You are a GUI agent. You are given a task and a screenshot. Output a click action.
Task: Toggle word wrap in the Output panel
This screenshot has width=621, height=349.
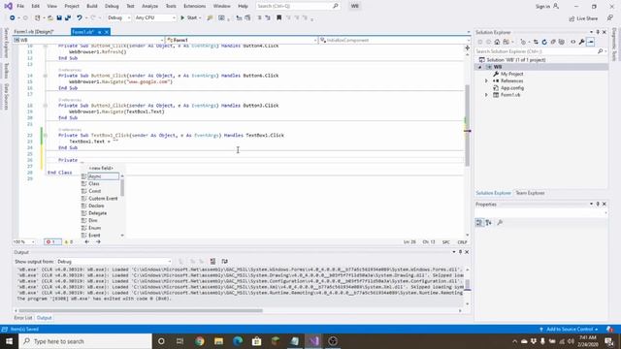pos(224,261)
